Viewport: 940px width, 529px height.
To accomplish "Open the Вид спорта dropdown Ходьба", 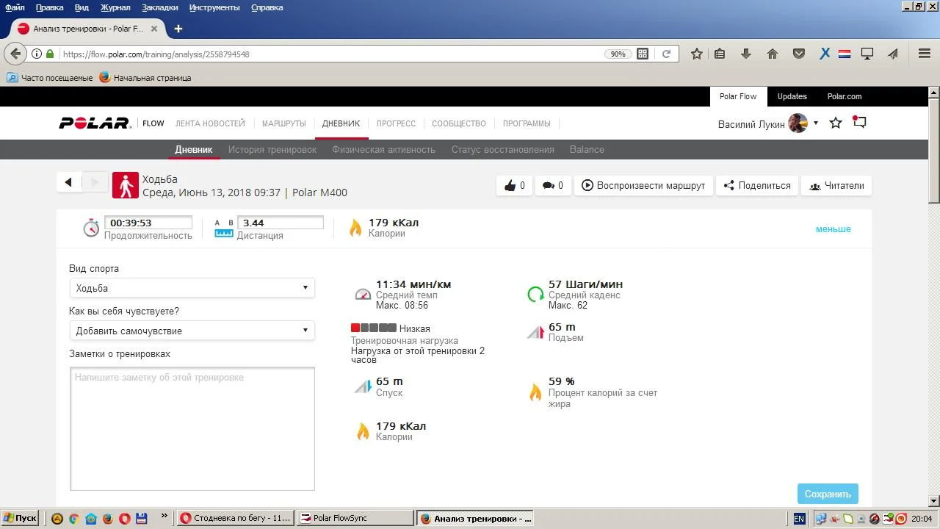I will pos(192,288).
